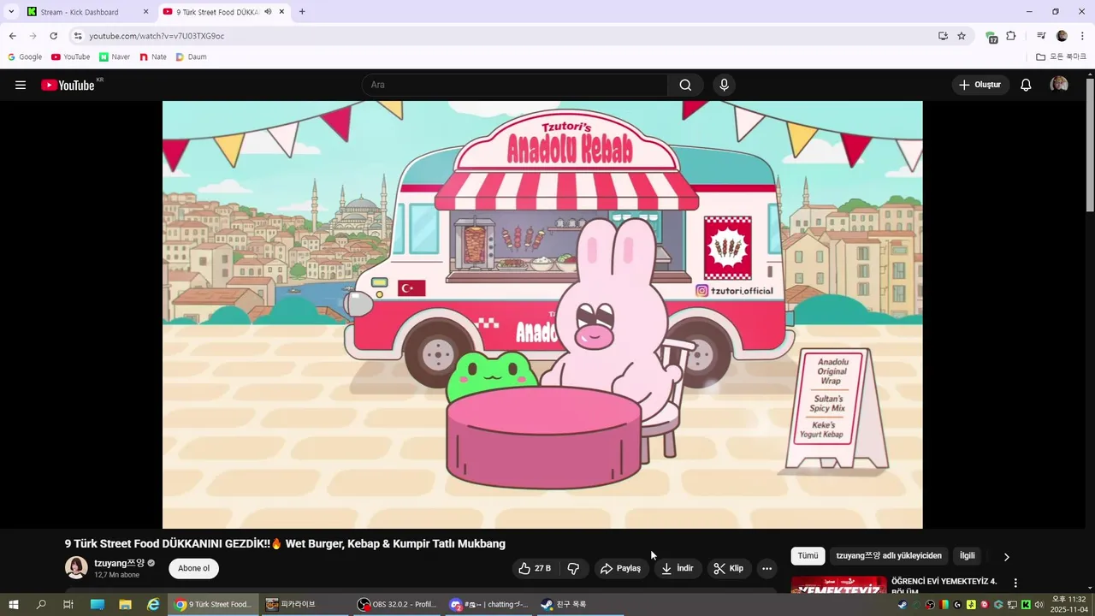Open Windows taskbar search

[41, 604]
